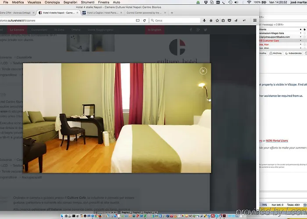Open the Strumenti menu
The height and width of the screenshot is (219, 307).
[x=88, y=2]
